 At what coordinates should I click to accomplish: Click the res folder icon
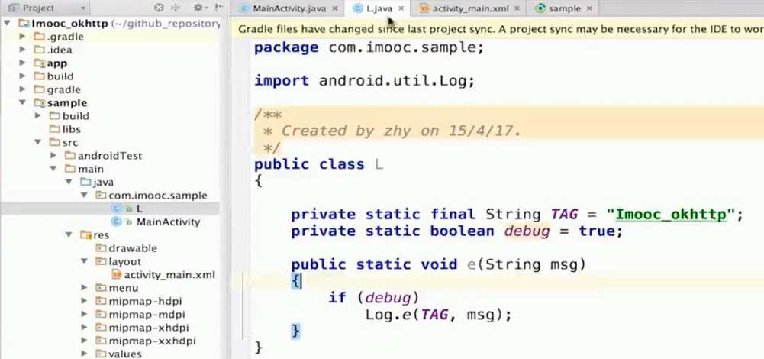85,234
